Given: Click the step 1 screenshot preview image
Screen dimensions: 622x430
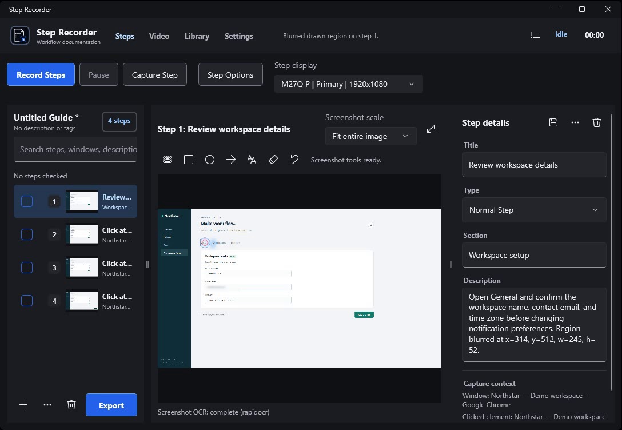Looking at the screenshot, I should (299, 288).
